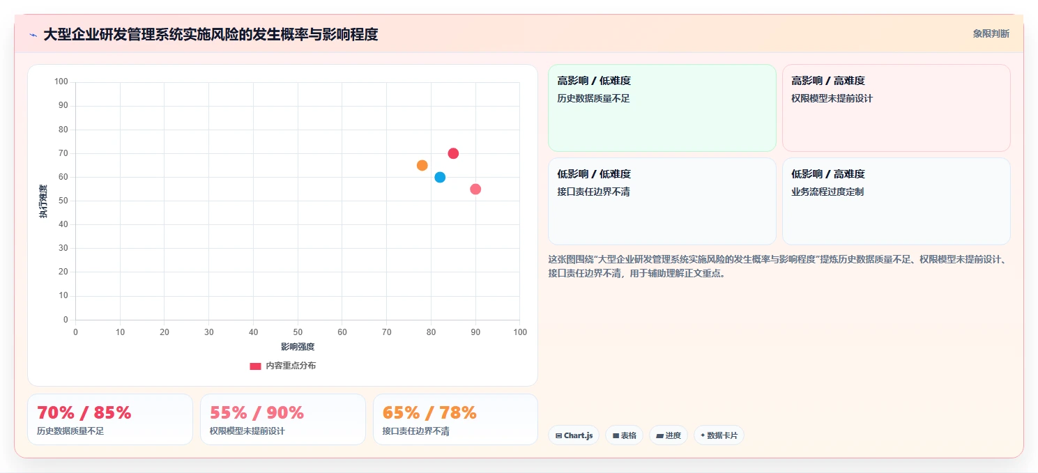Click the 执行难度 y-axis label
This screenshot has height=473, width=1038.
point(43,201)
